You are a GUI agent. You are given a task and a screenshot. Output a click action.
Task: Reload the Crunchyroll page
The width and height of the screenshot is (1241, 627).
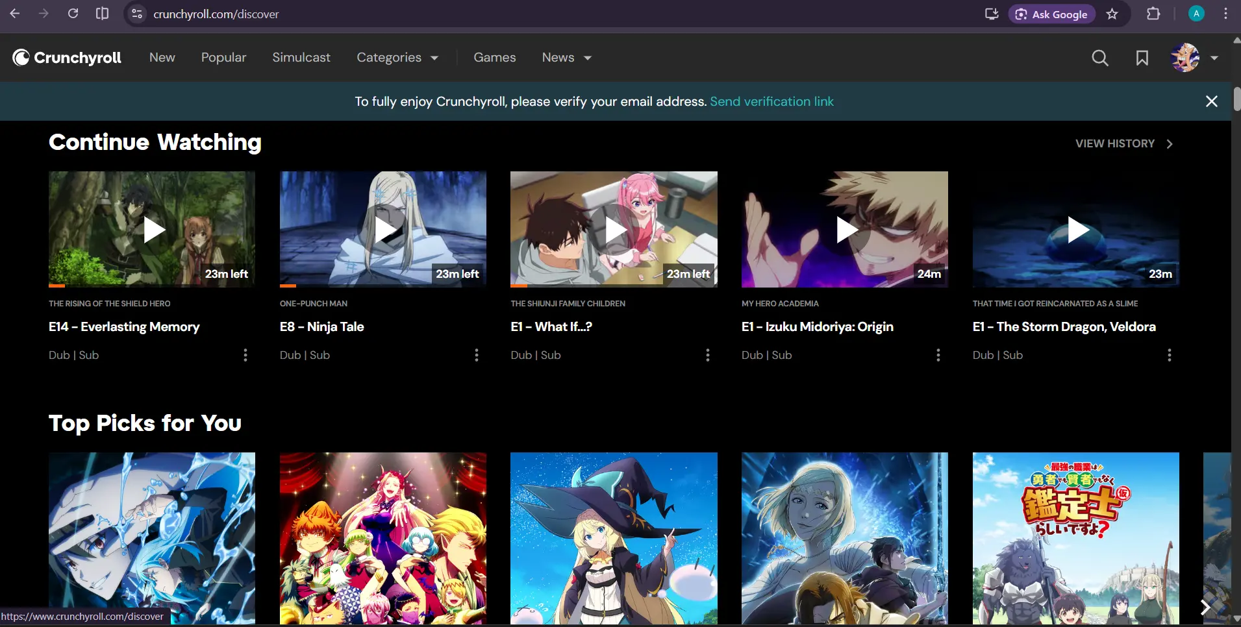click(73, 14)
